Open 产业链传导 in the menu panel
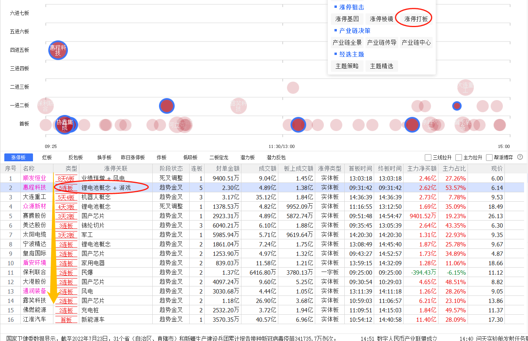The image size is (528, 341). pos(382,43)
